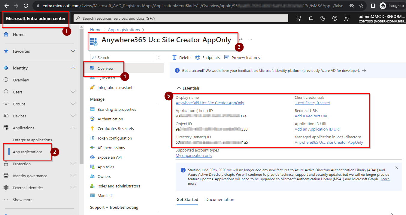406x215 pixels.
Task: Dismiss the ADAL deprecation notice banner
Action: click(397, 168)
